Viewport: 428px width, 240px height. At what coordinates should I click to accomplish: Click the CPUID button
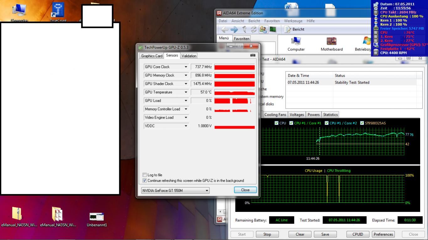(358, 234)
